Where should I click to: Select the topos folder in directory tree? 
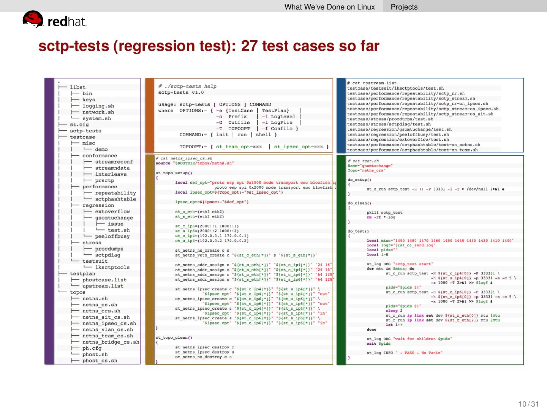click(x=77, y=292)
